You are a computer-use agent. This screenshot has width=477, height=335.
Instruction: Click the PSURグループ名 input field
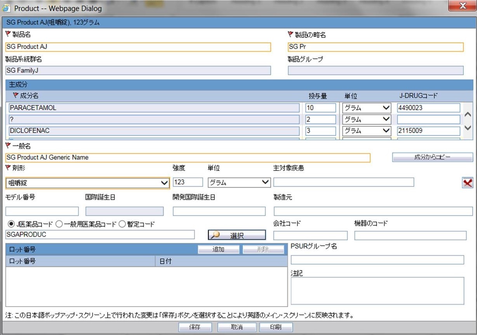[378, 260]
